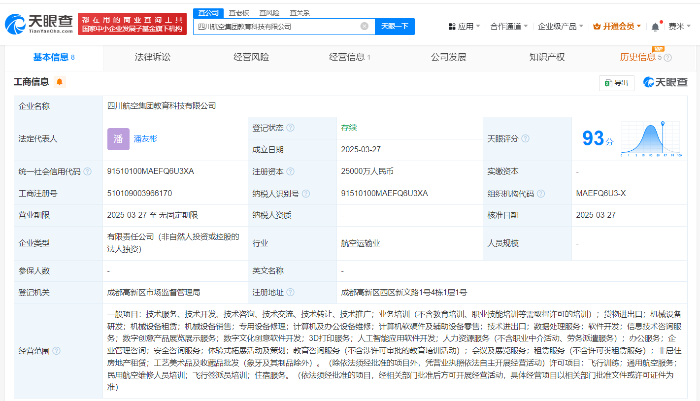Screen dimensions: 700x401
Task: Clear the search box with X icon
Action: 364,26
